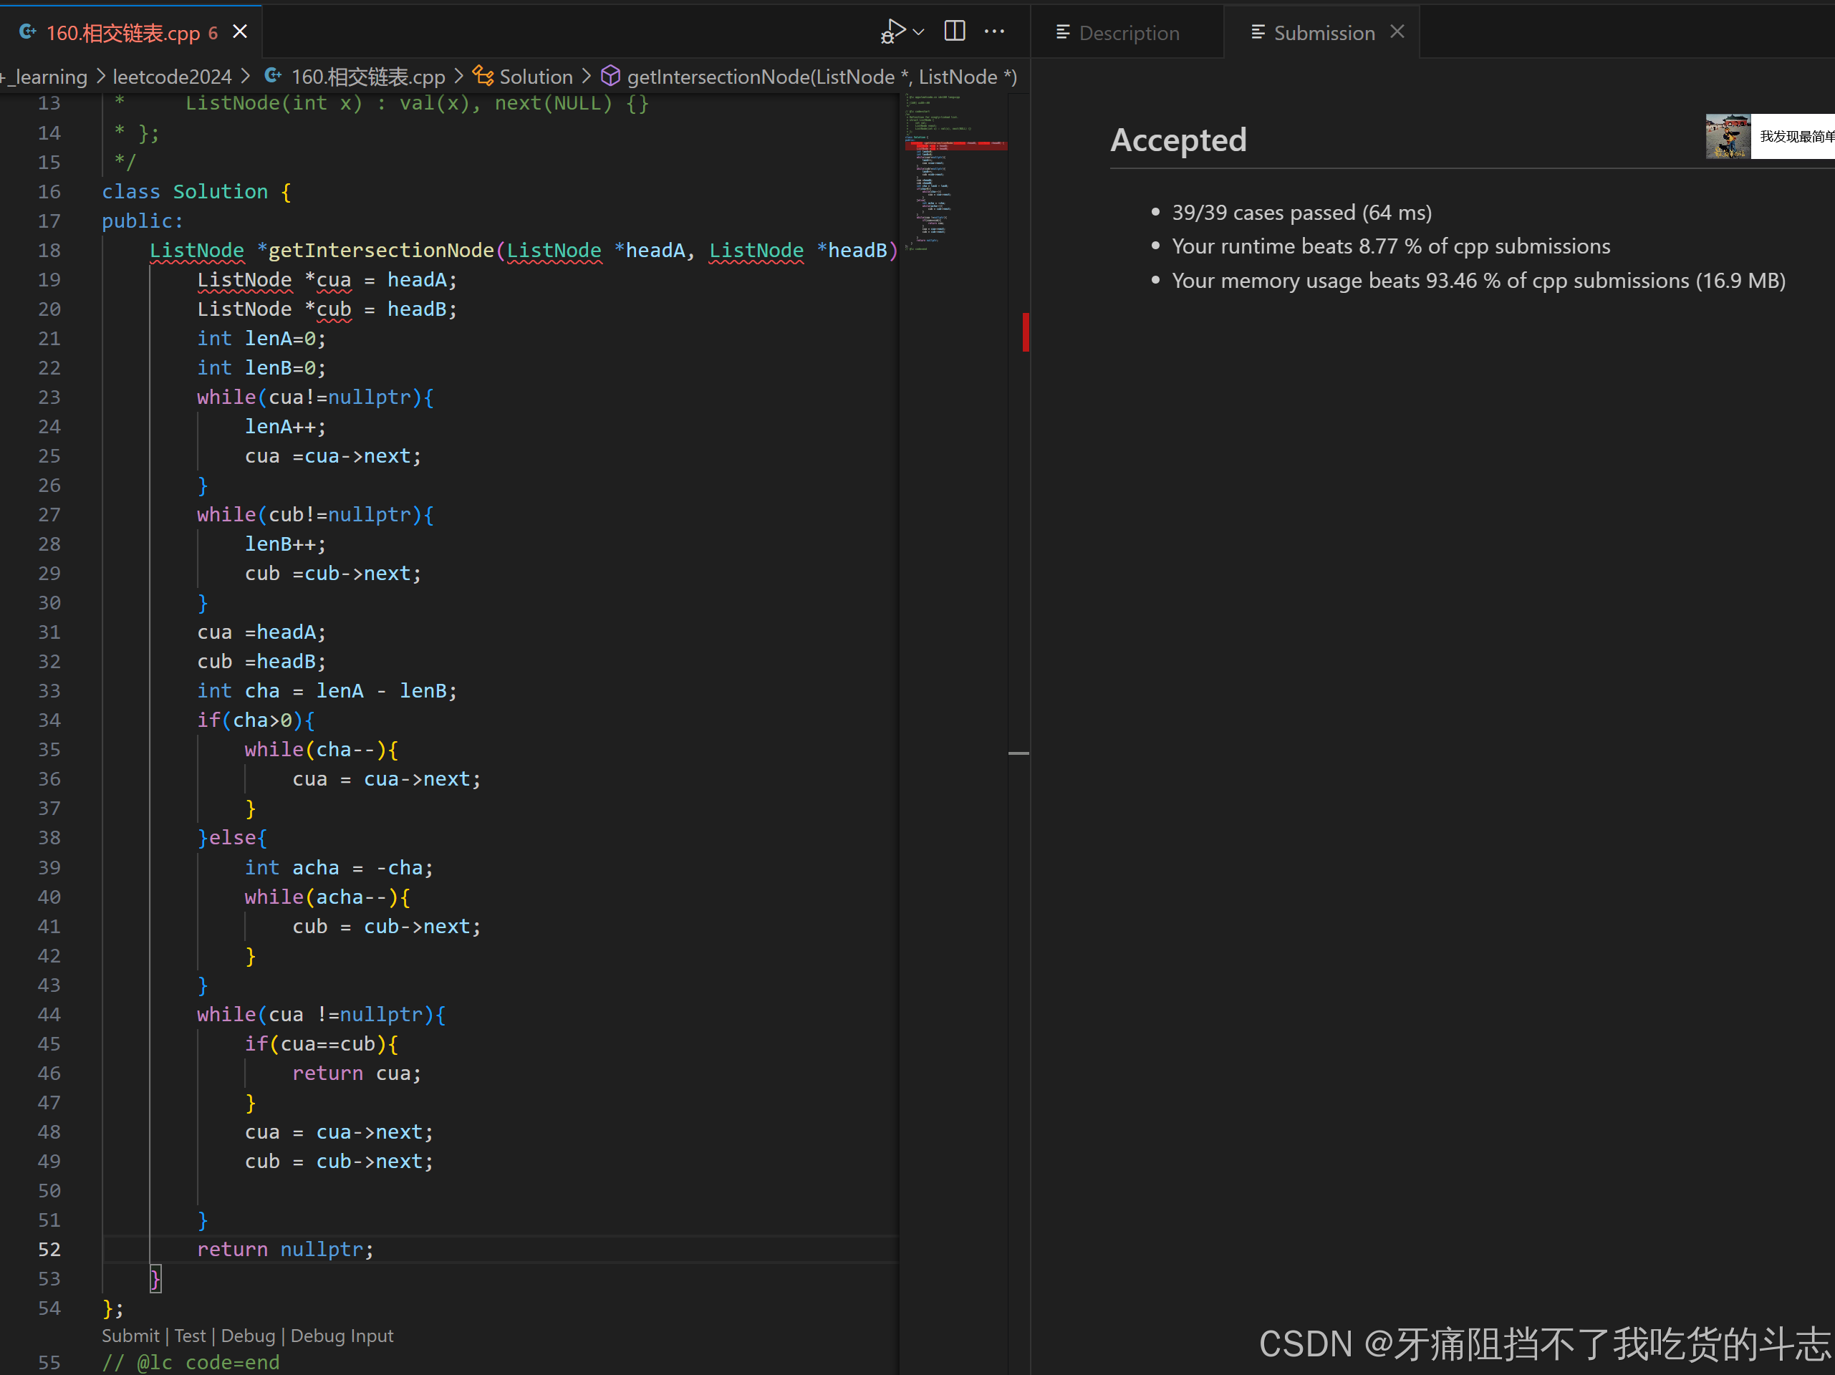Click the Split Editor Right icon
This screenshot has height=1375, width=1835.
(955, 32)
